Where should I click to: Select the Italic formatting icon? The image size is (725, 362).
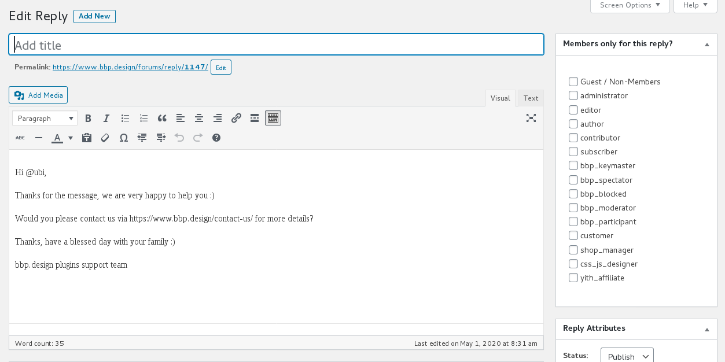(x=106, y=118)
